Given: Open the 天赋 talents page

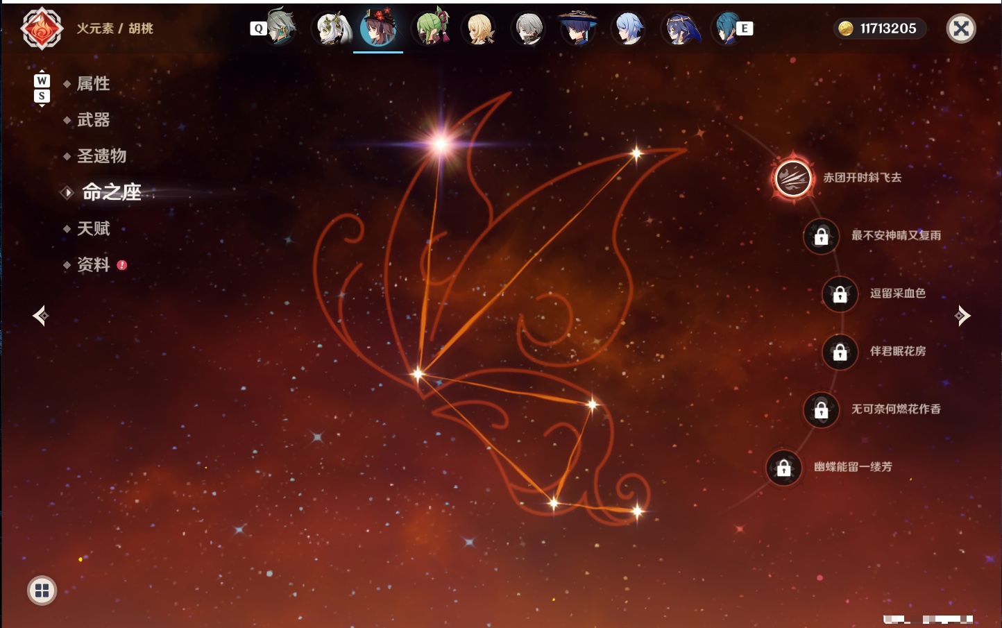Looking at the screenshot, I should point(93,228).
